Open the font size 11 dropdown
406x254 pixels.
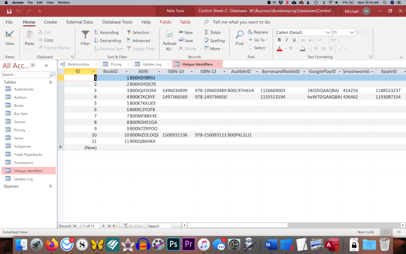click(351, 32)
